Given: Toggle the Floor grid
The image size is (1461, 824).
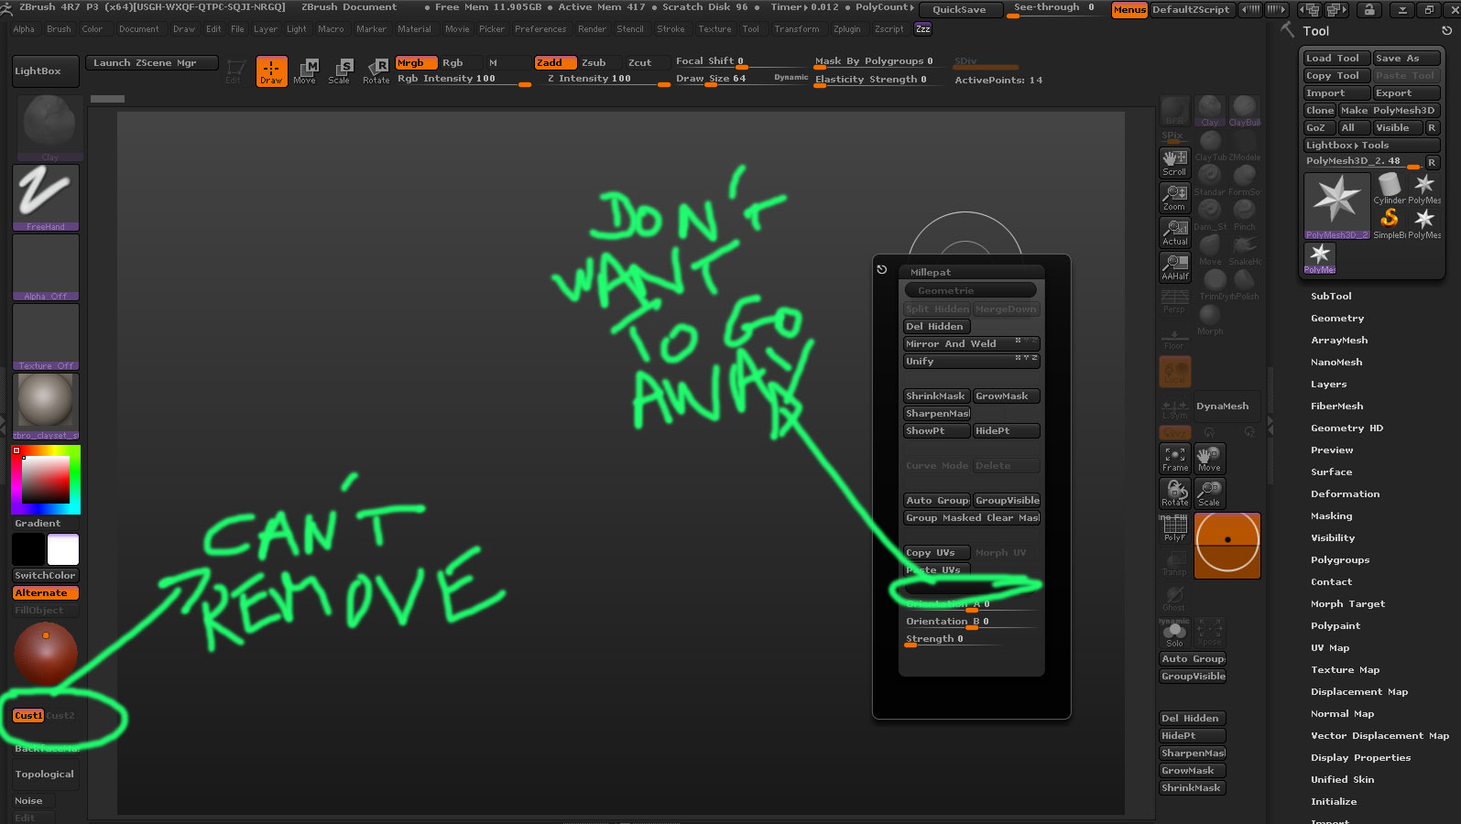Looking at the screenshot, I should point(1175,336).
